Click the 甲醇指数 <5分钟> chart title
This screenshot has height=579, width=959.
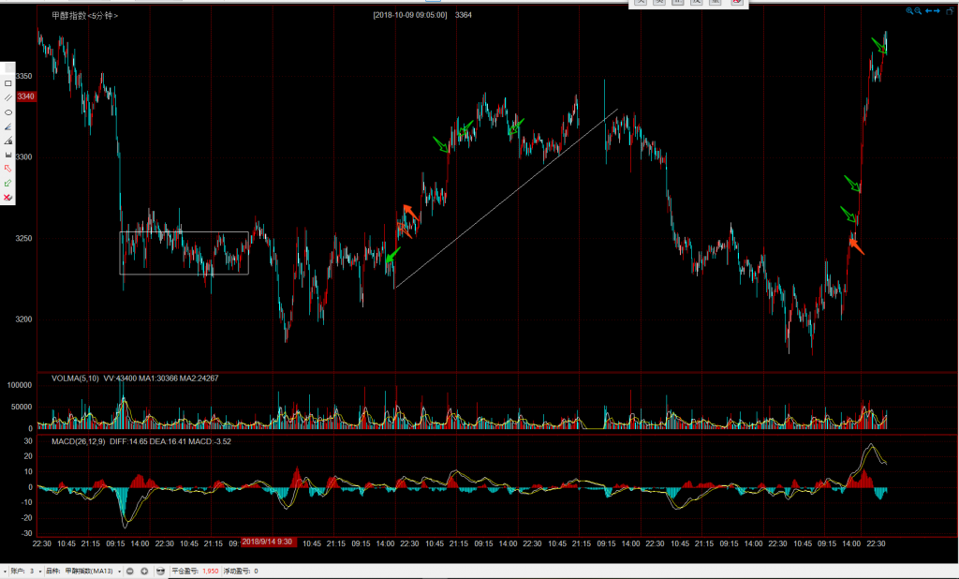pyautogui.click(x=85, y=16)
